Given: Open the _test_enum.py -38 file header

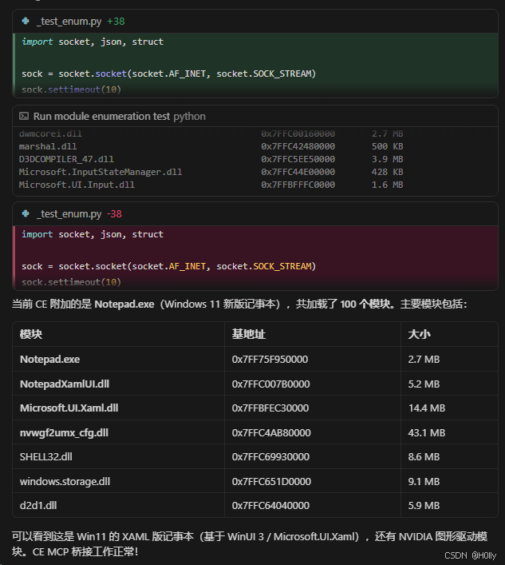Looking at the screenshot, I should point(255,214).
